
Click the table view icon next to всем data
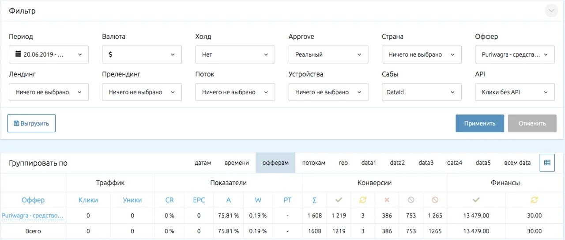point(547,163)
